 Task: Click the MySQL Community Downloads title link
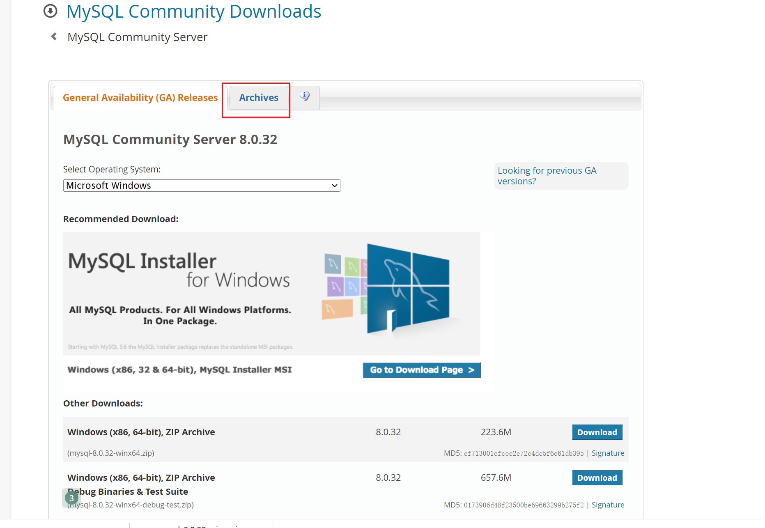pyautogui.click(x=194, y=11)
